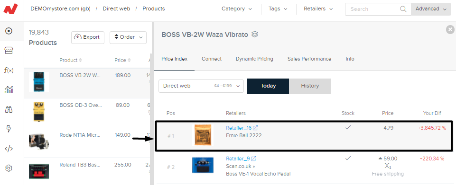
Task: Click the binoculars sidebar icon
Action: point(9,110)
